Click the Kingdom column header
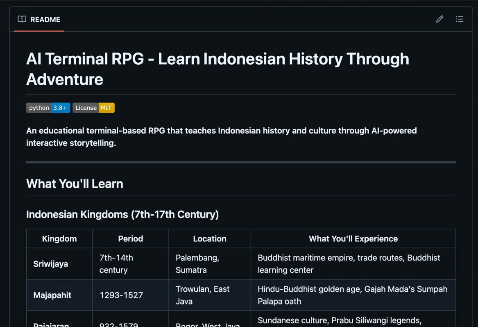Screen dimensions: 478x327 click(x=59, y=238)
